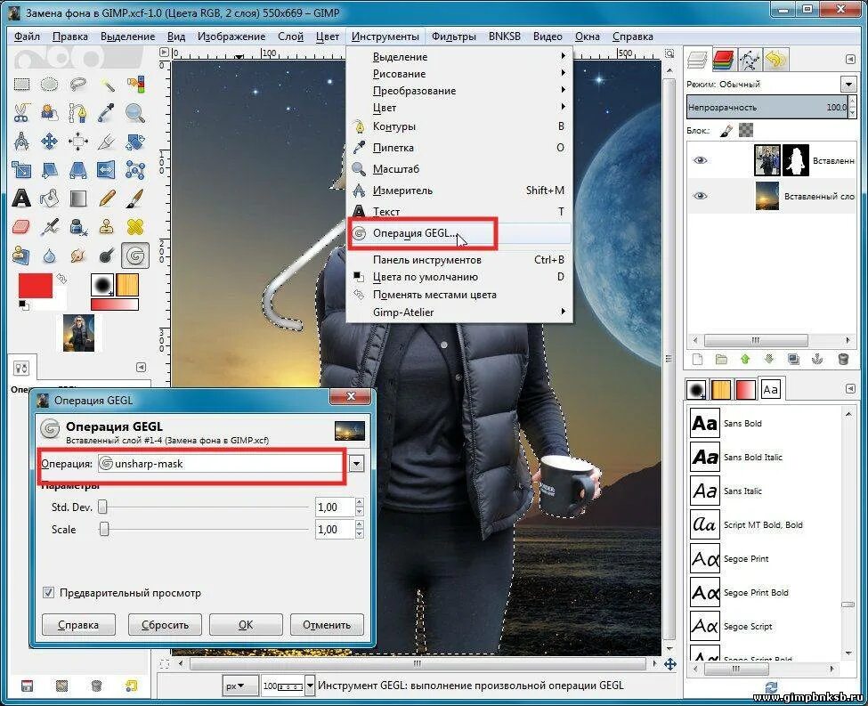Open the Operation dropdown arrow in the GEGL dialog
Image resolution: width=868 pixels, height=706 pixels.
pyautogui.click(x=356, y=464)
